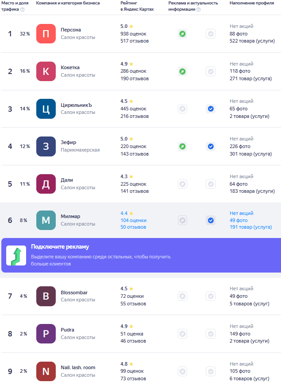This screenshot has width=281, height=390.
Task: Click the blue verified checkmark for Зефир
Action: tap(211, 146)
